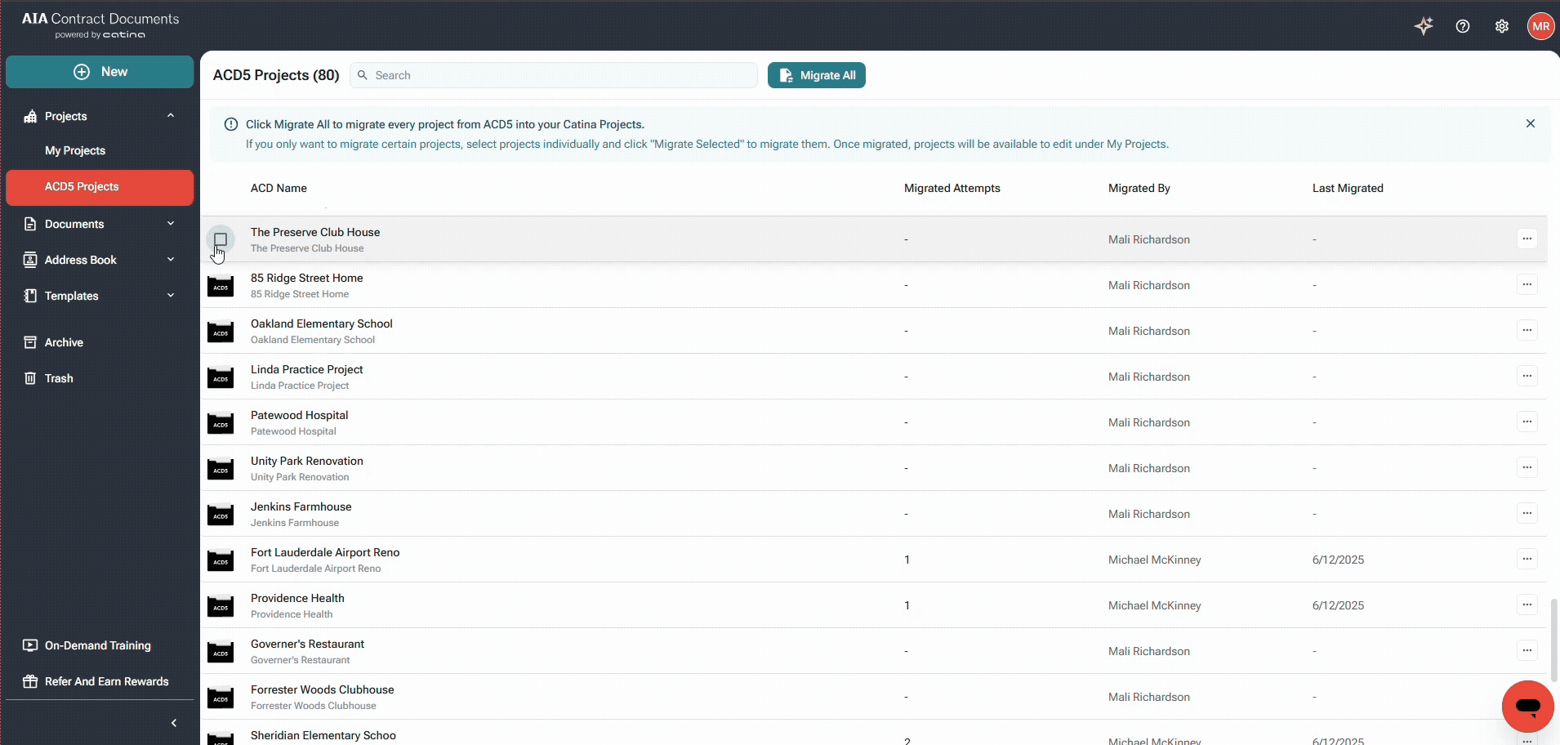Open the more options for Providence Health
The image size is (1560, 745).
[1527, 604]
